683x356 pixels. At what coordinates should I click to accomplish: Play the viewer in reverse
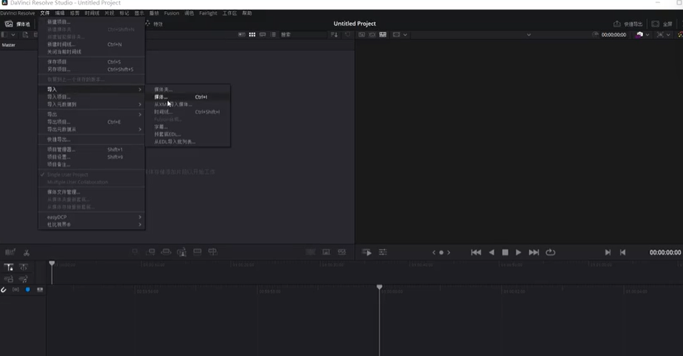click(491, 253)
